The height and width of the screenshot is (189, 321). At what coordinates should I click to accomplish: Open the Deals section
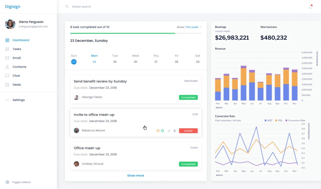tap(17, 84)
